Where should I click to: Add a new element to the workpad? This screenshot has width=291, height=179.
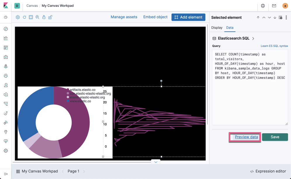[x=188, y=17]
